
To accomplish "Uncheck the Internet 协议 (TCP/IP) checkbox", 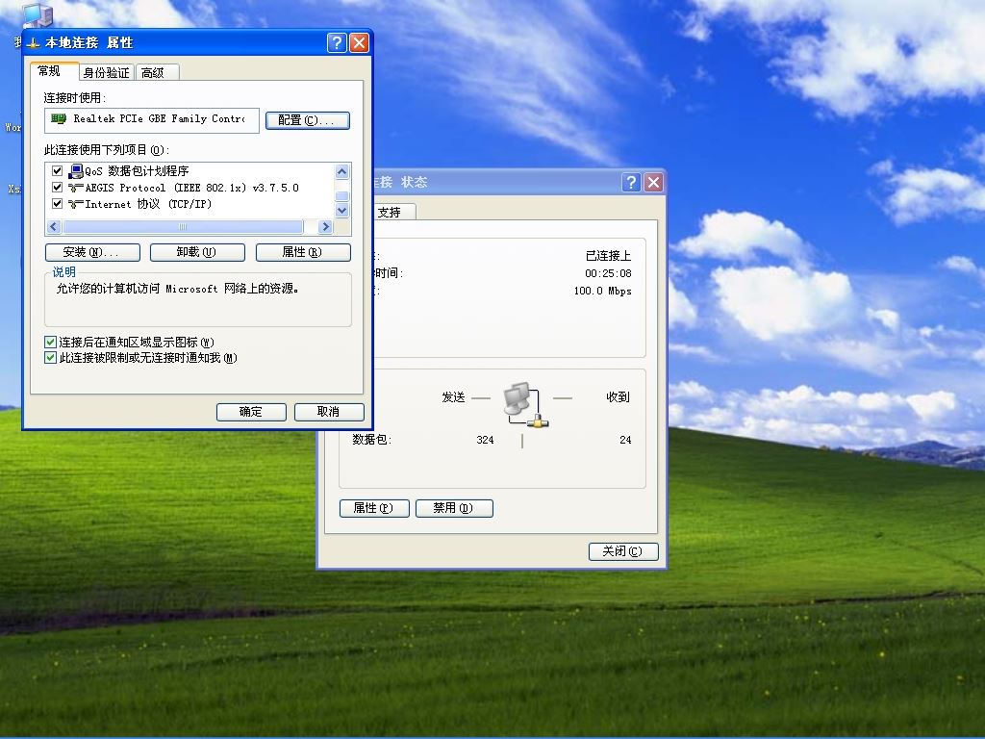I will (x=57, y=204).
